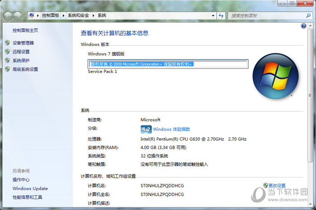
Task: Select 系统和安全 in the address breadcrumb
Action: point(78,15)
